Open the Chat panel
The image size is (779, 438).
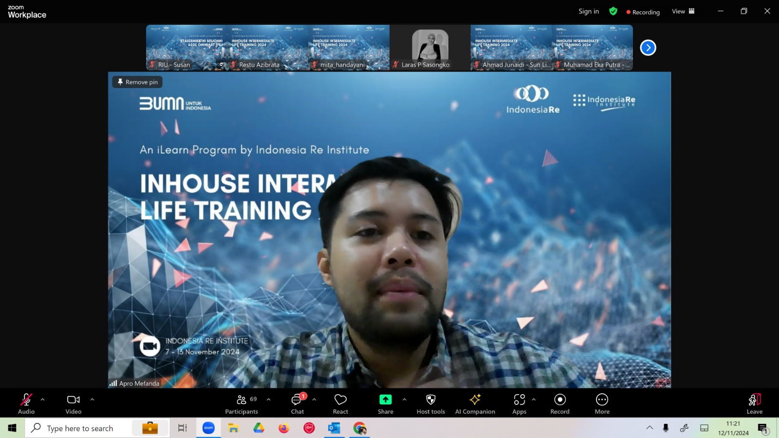pyautogui.click(x=297, y=404)
